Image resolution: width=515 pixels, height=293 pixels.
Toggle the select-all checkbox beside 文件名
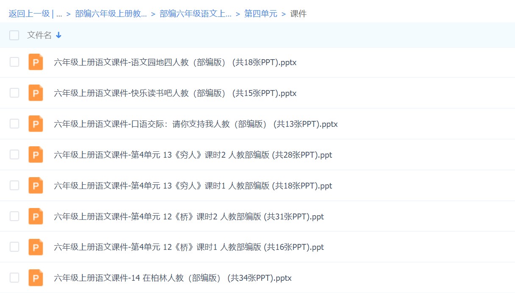[x=14, y=36]
